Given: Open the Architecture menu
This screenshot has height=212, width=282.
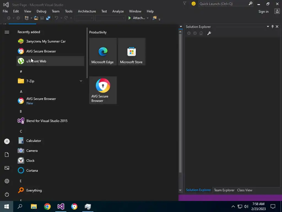Looking at the screenshot, I should point(87,11).
